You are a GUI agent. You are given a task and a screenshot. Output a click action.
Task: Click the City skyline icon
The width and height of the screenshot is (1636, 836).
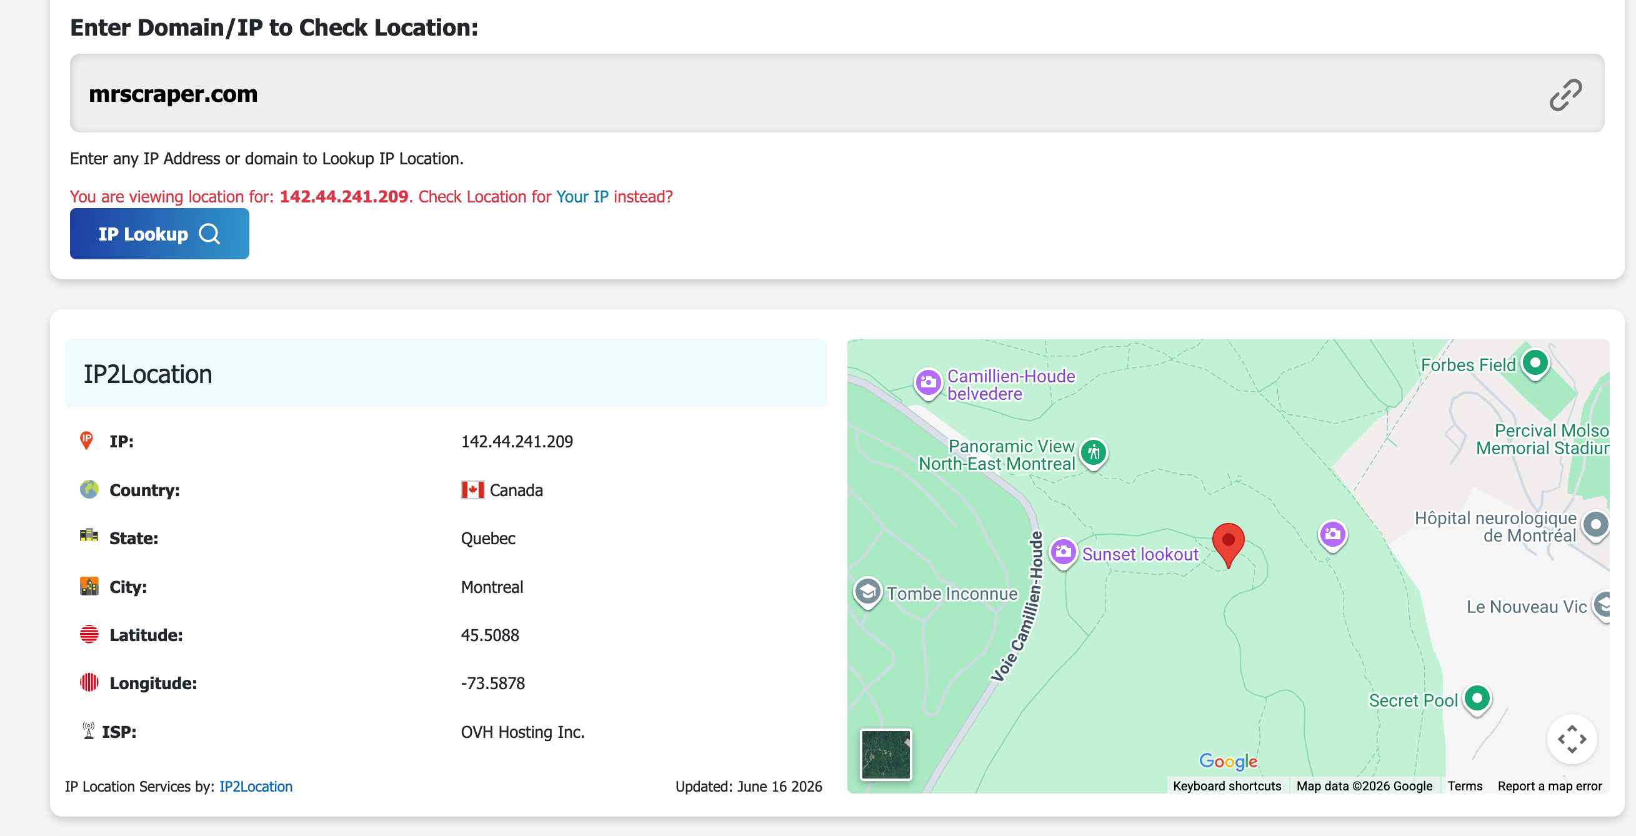[x=89, y=586]
